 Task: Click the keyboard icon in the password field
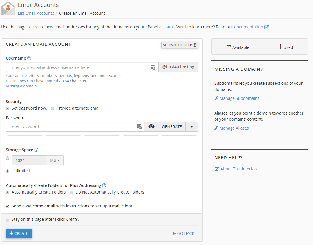click(x=139, y=126)
